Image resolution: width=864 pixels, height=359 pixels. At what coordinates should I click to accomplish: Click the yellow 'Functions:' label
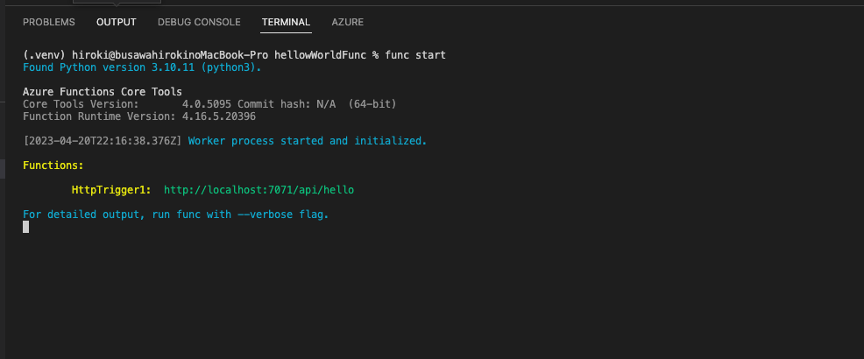point(53,165)
